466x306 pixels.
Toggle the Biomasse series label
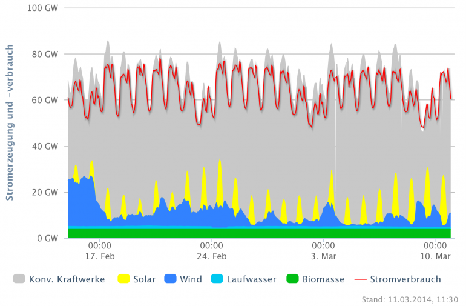click(x=323, y=279)
